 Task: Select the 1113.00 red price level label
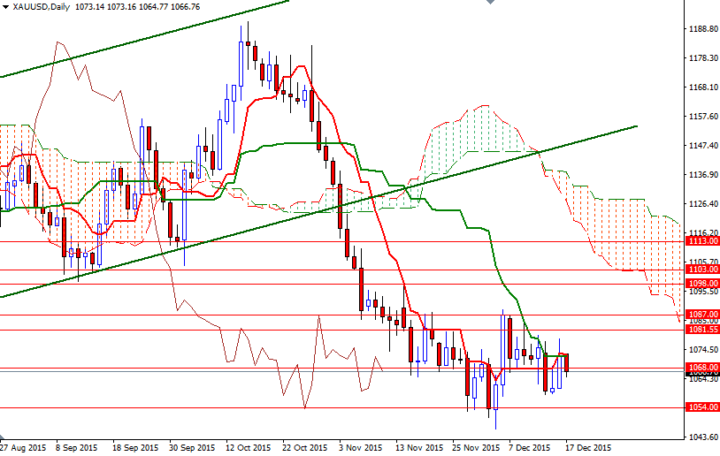(702, 240)
